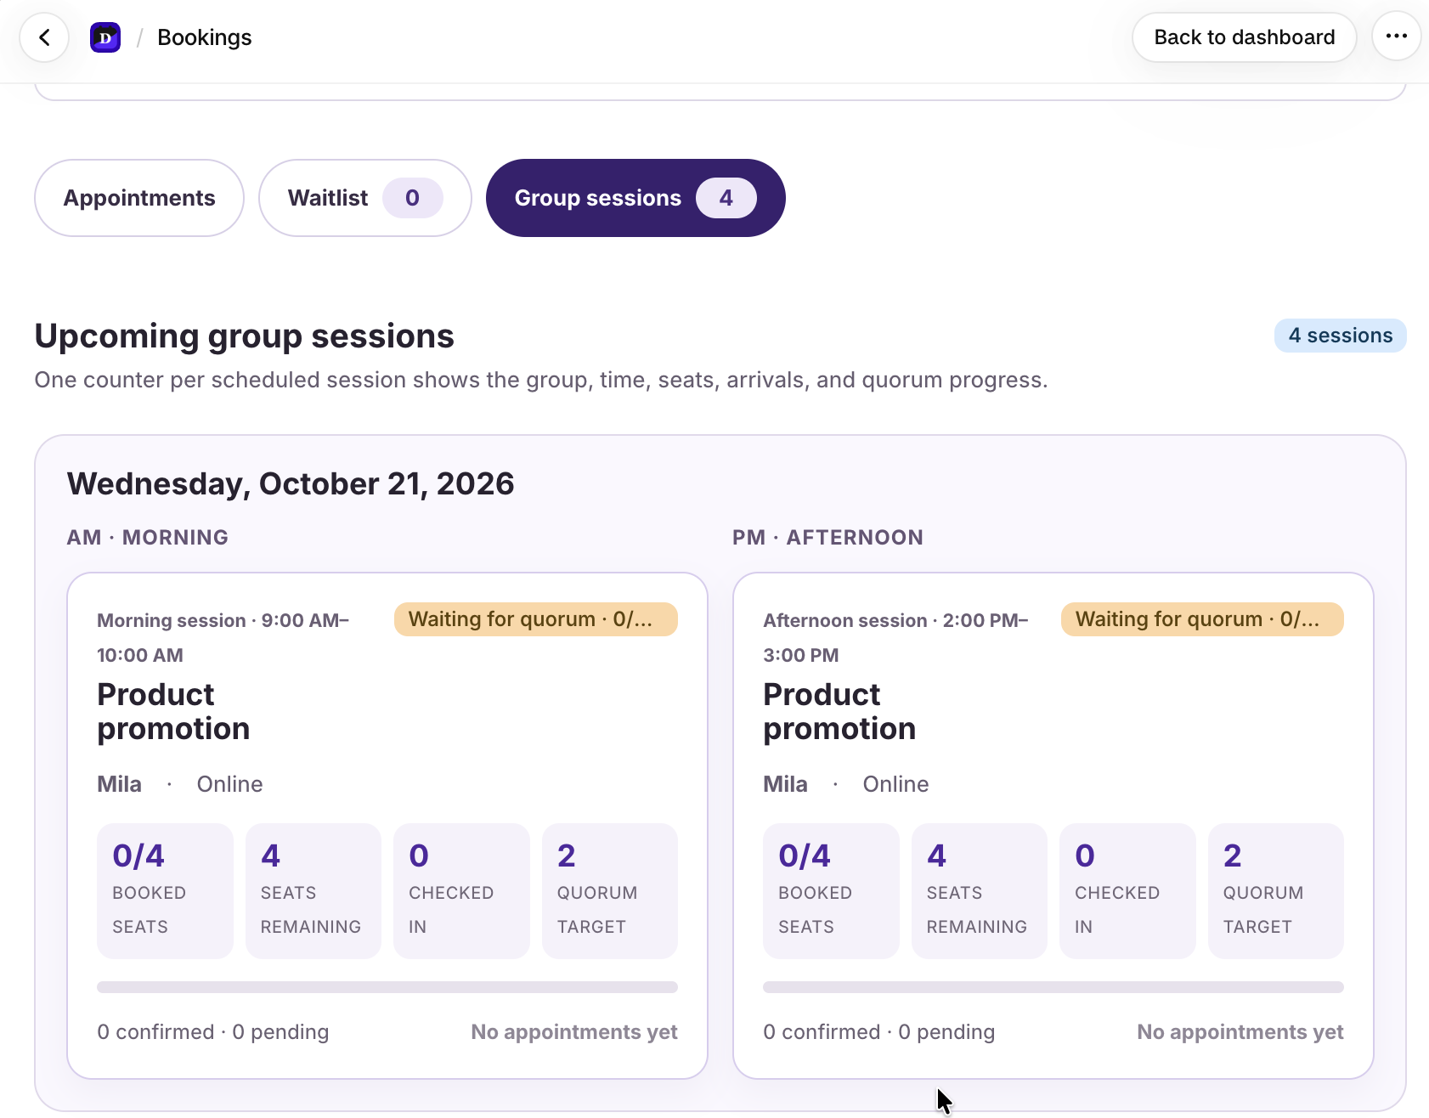Click the Wednesday, October 21, 2026 heading
The image size is (1429, 1118).
pos(291,483)
